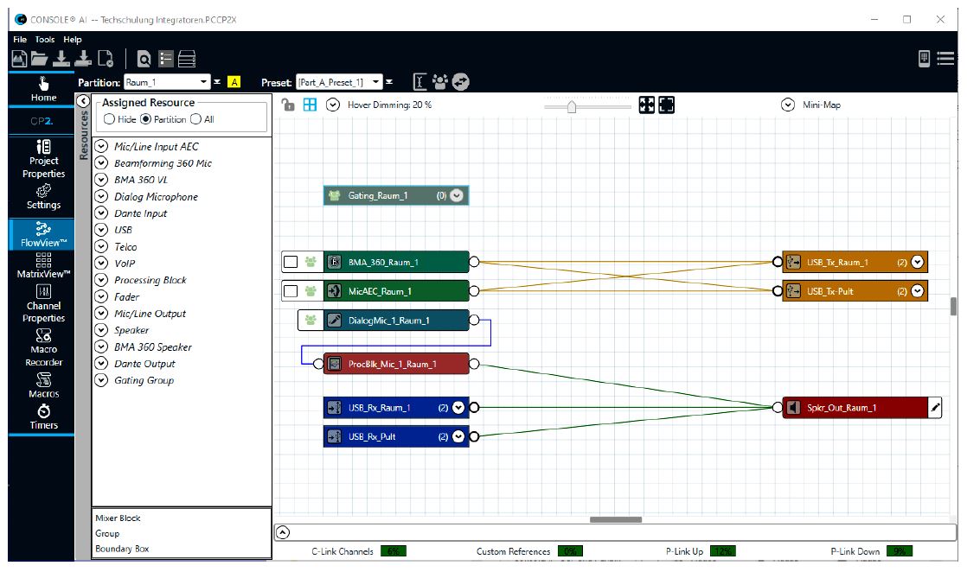Click the fit-to-screen arrows icon
This screenshot has height=572, width=967.
(x=646, y=105)
